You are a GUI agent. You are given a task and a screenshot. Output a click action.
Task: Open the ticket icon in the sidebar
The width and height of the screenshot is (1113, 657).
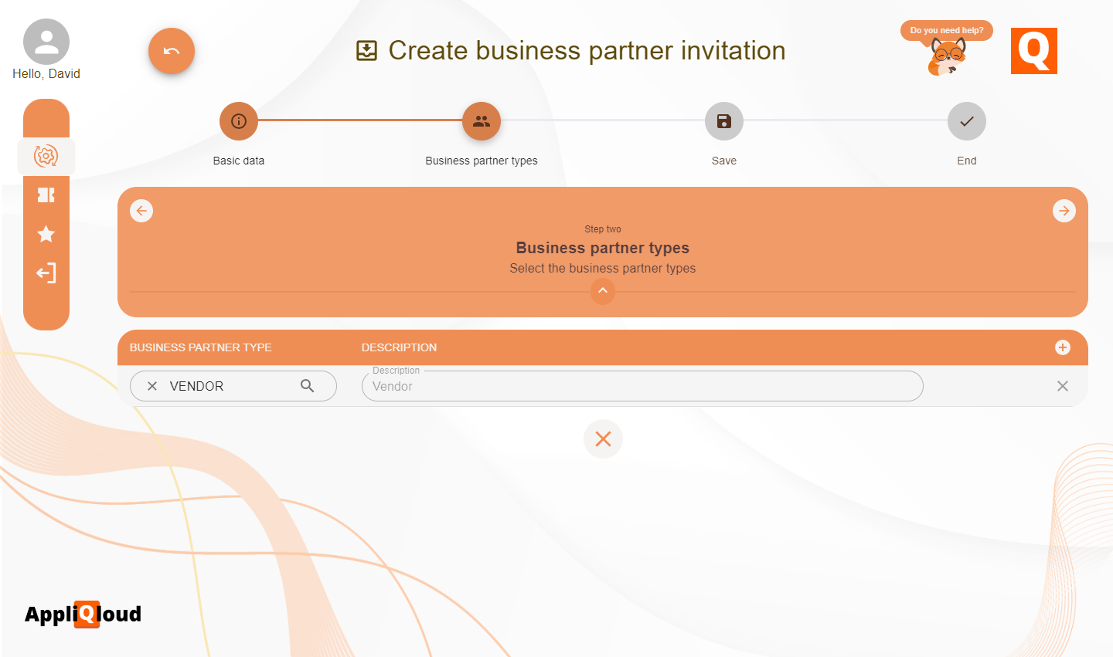click(46, 195)
